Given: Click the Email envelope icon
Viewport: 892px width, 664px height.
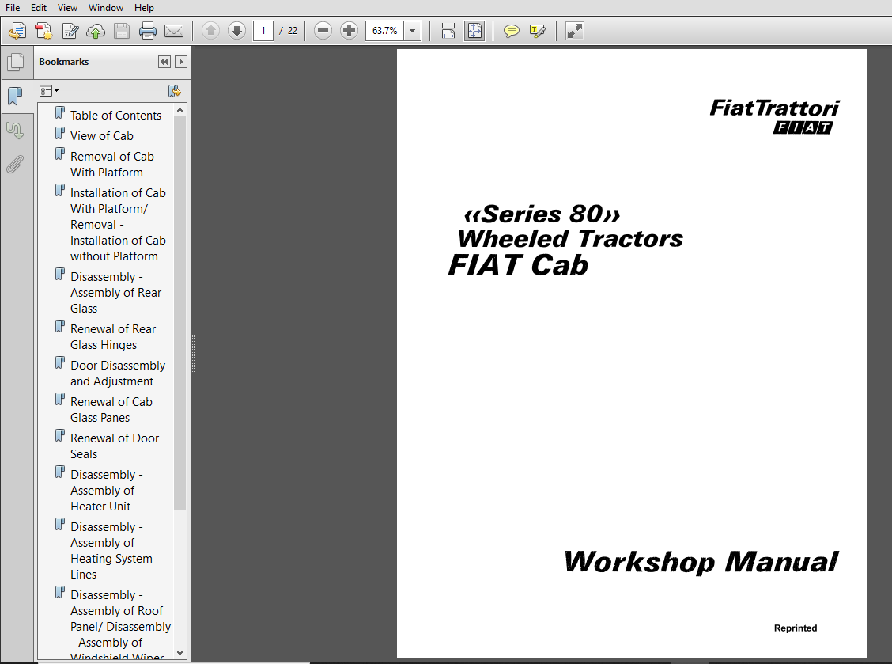Looking at the screenshot, I should (174, 31).
